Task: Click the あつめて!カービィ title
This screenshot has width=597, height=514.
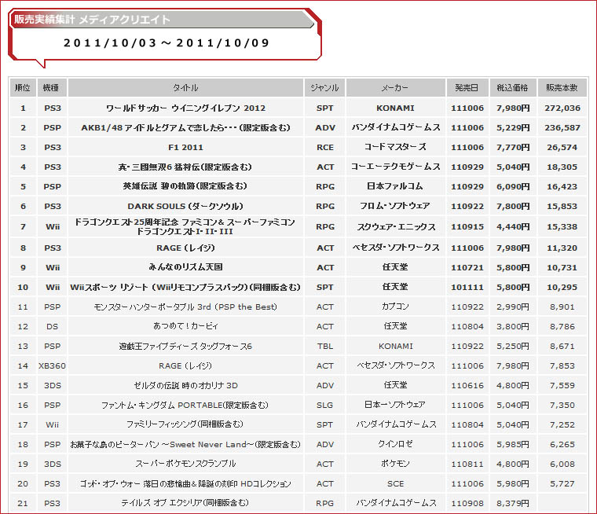Action: tap(185, 326)
